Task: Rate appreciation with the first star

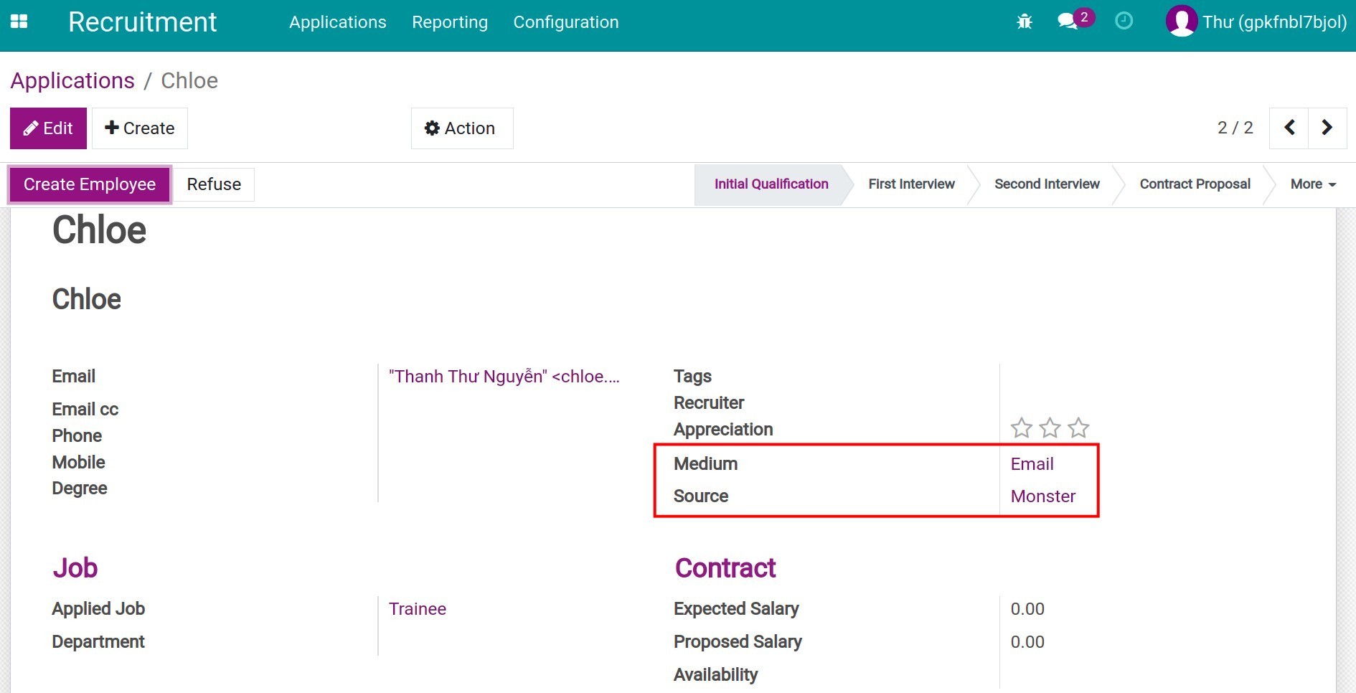Action: click(1022, 428)
